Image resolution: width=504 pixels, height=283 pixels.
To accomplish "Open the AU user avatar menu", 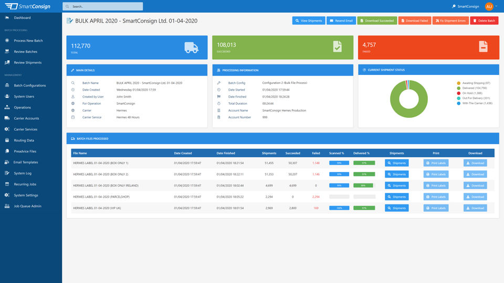I will coord(489,6).
